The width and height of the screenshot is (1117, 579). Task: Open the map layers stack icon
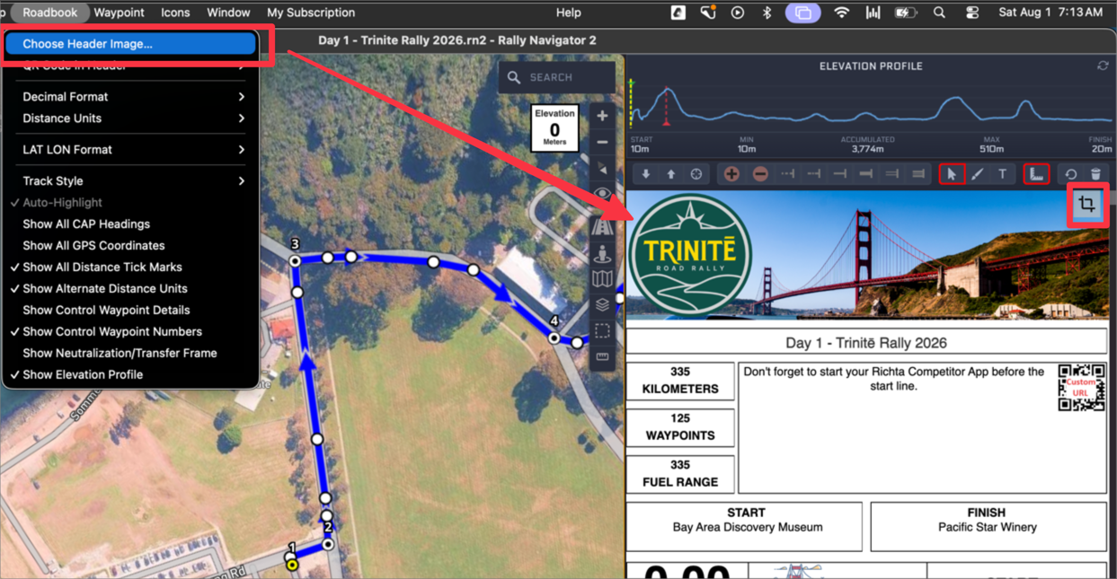[x=602, y=305]
